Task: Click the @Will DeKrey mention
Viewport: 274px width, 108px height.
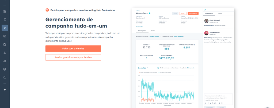Action: pyautogui.click(x=209, y=38)
